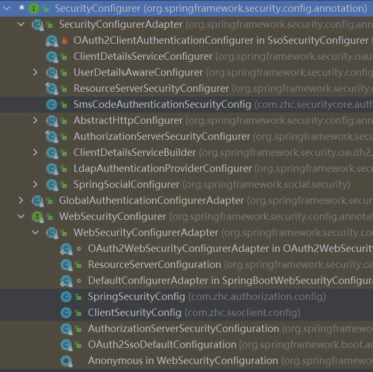Click the abstract class icon of SecurityConfigurerAdapter
The width and height of the screenshot is (373, 372).
click(38, 25)
